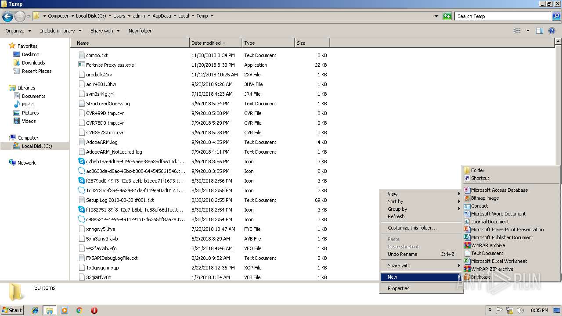
Task: Choose Folder in the New submenu
Action: pos(511,170)
